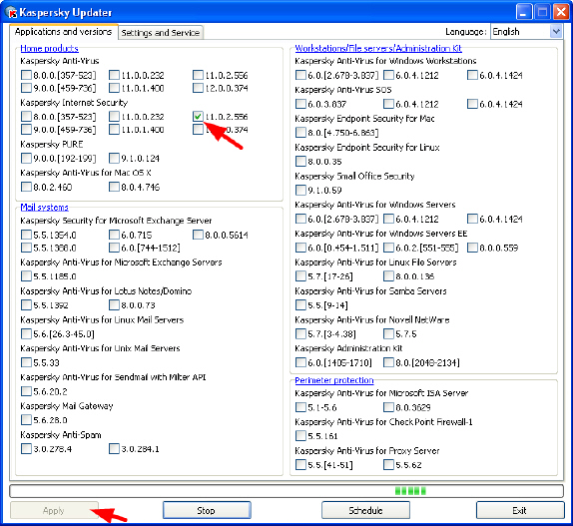The width and height of the screenshot is (573, 526).
Task: Uncheck Internet Security 11.0.2.556 checkbox
Action: [198, 117]
